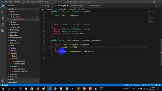Open the Terminal menu

(x=40, y=2)
